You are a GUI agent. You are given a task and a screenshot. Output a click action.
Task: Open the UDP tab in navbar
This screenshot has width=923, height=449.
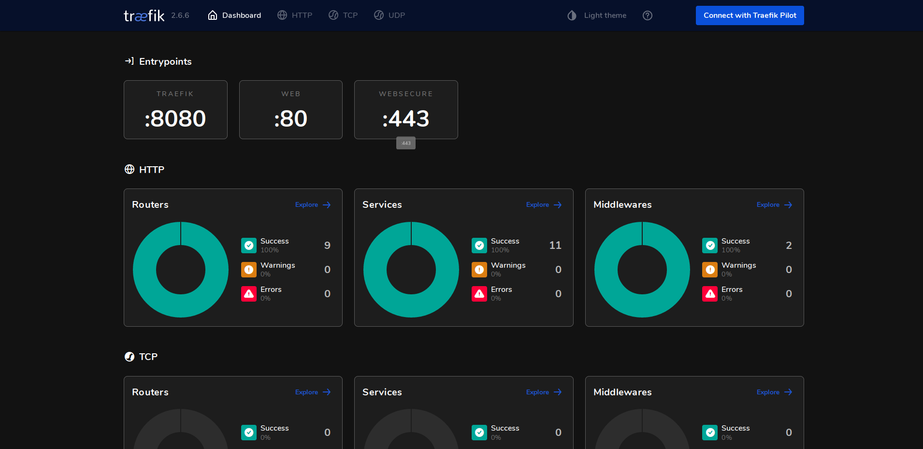[x=389, y=15]
